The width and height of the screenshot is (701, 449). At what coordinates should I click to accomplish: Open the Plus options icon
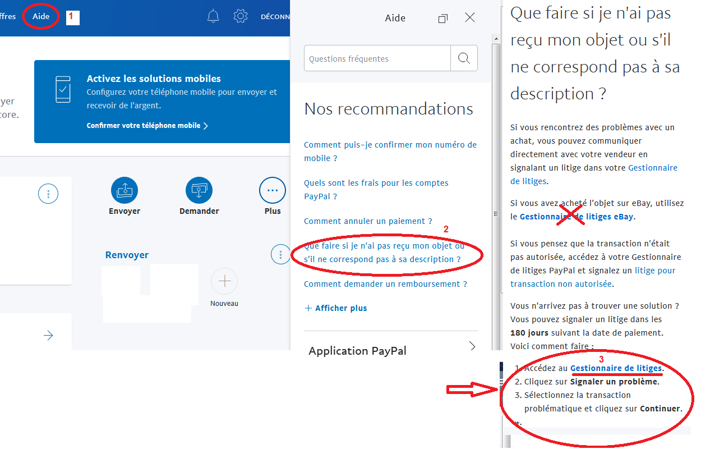(x=273, y=191)
